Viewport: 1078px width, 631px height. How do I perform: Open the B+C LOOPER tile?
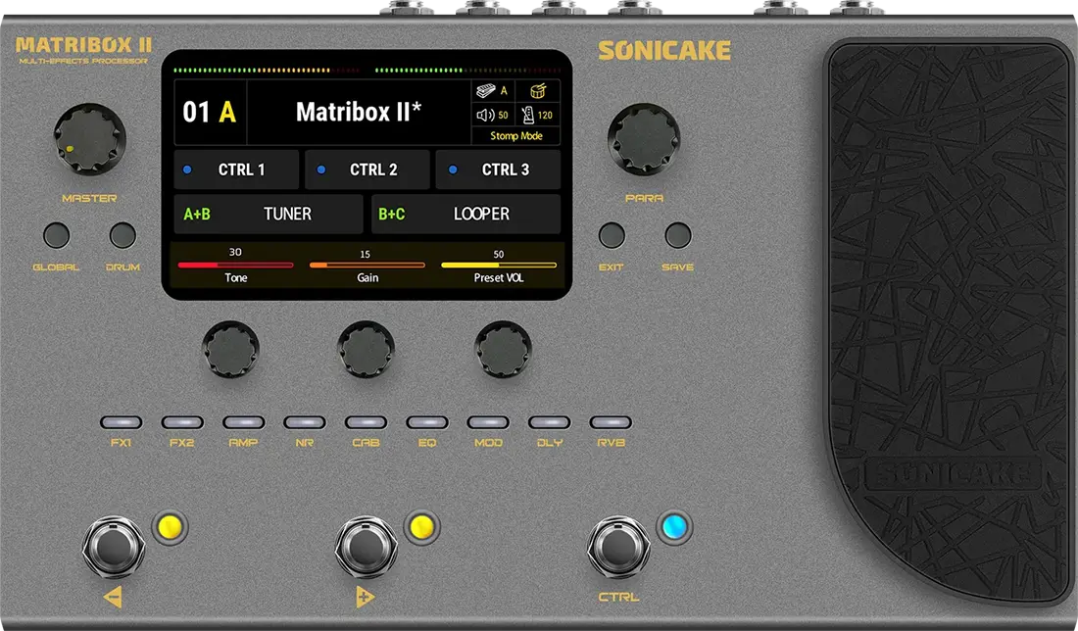(466, 214)
